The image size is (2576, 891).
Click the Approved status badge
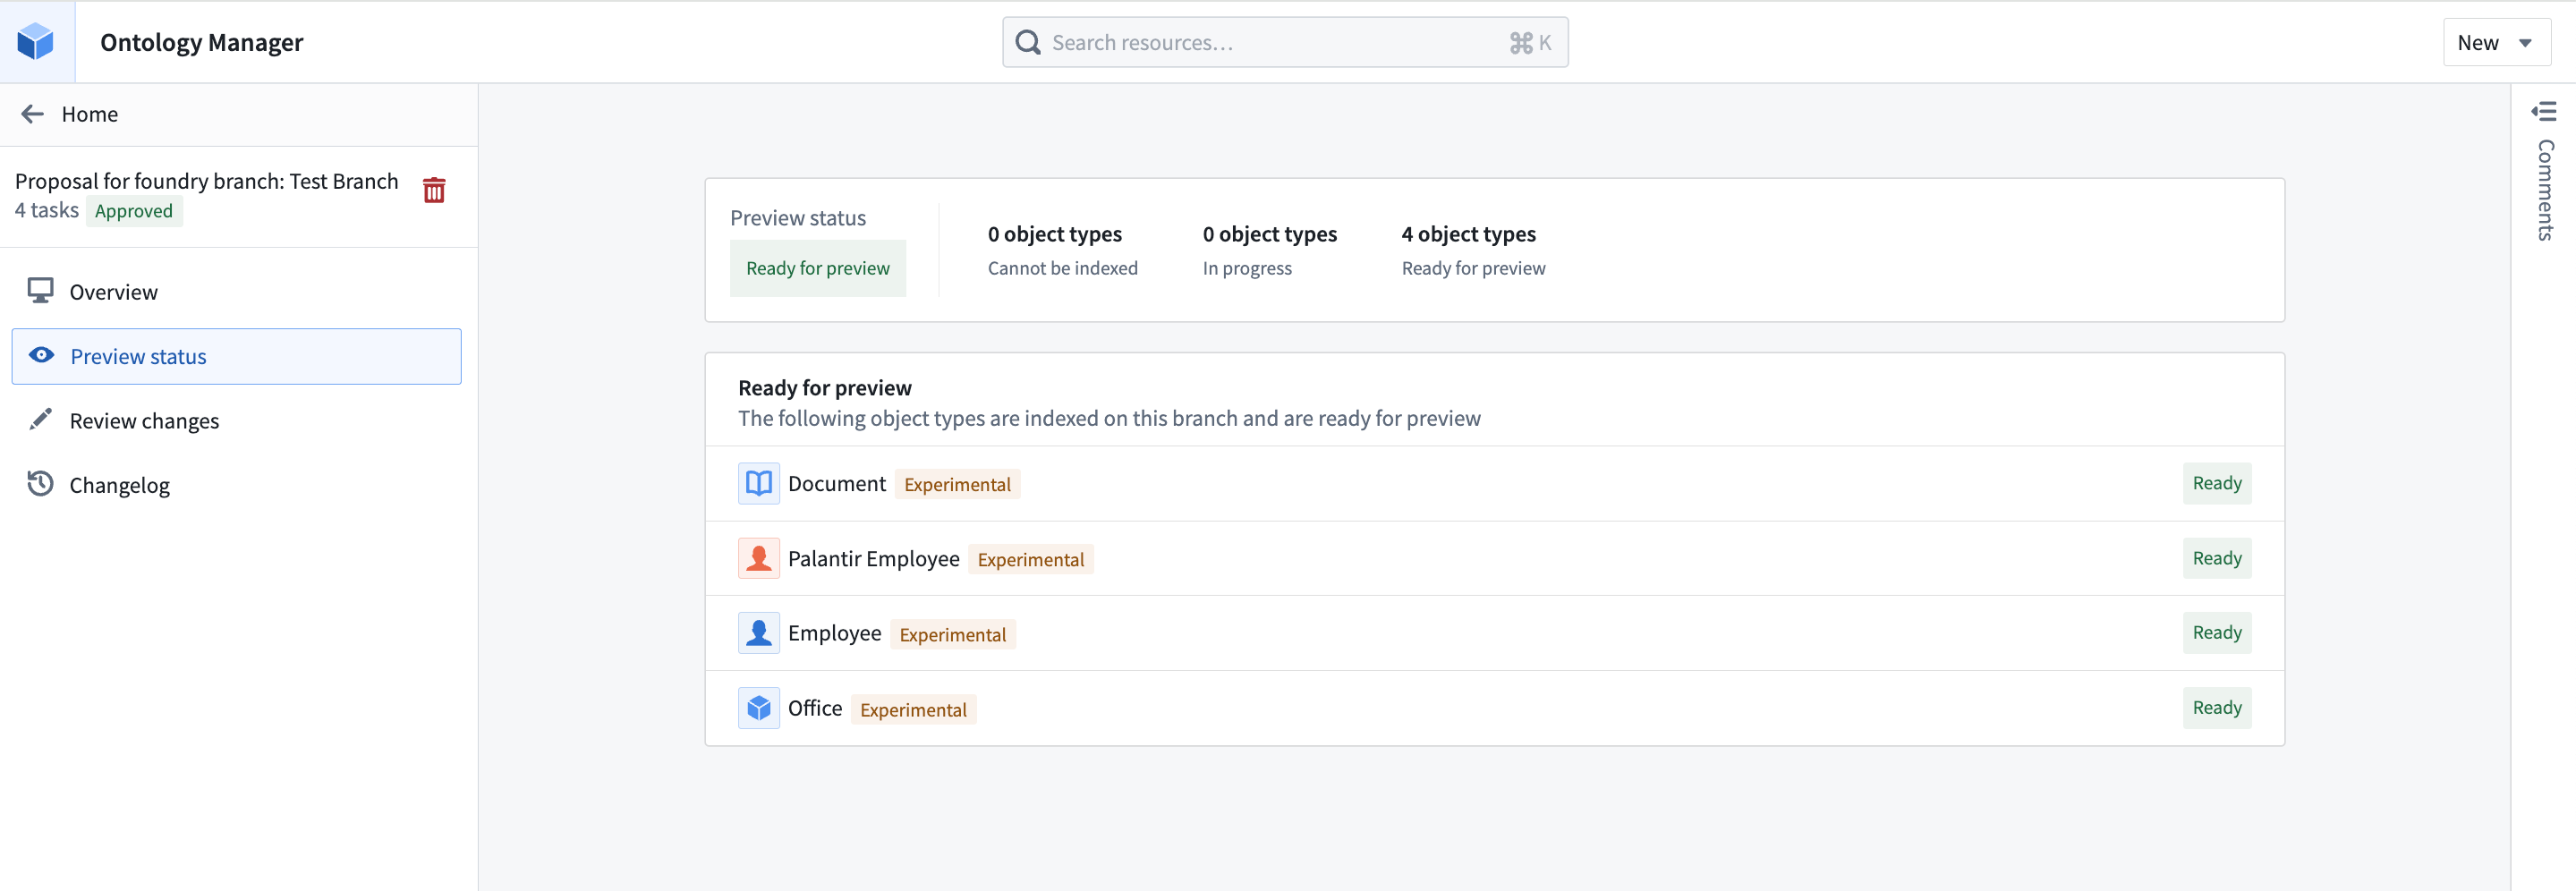click(x=134, y=210)
